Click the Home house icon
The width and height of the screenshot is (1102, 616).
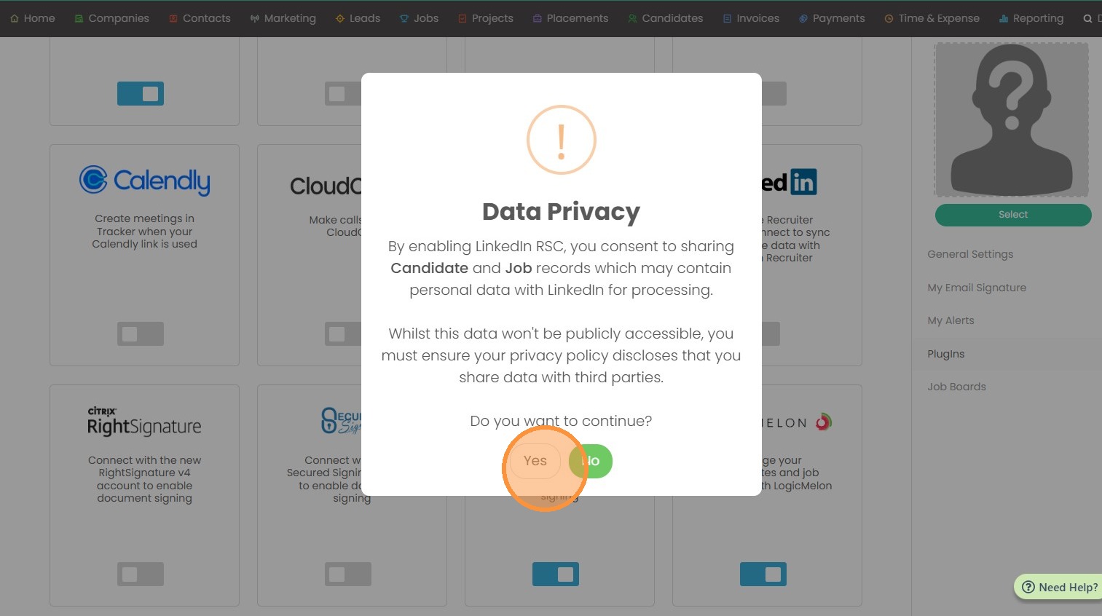click(x=15, y=19)
